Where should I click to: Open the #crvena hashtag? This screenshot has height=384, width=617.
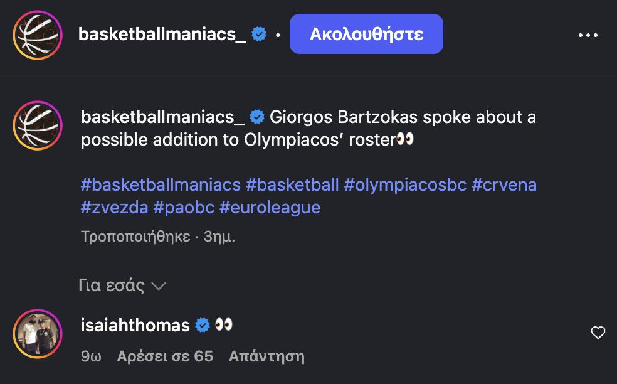[x=504, y=185]
